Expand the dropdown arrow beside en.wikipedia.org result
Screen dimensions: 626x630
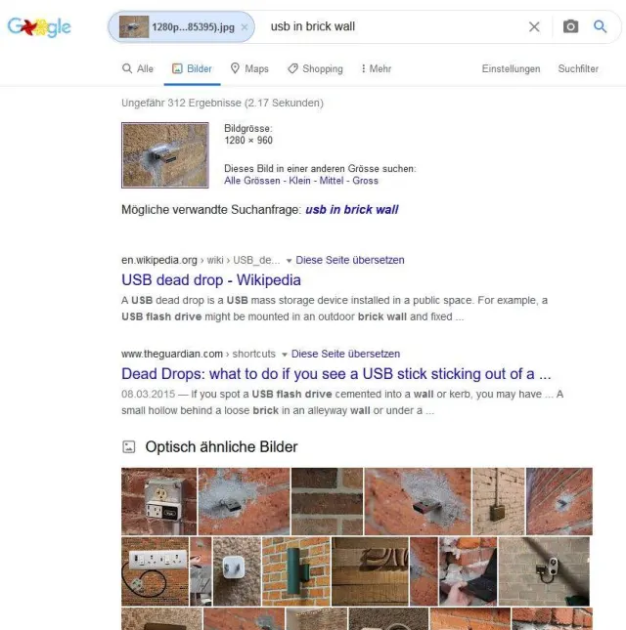click(x=289, y=261)
